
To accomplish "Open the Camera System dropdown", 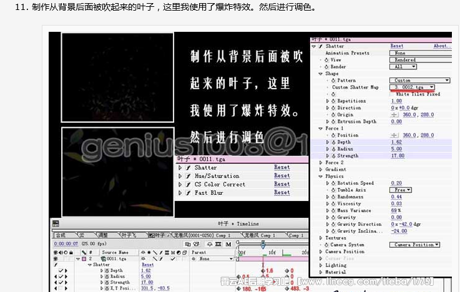I will (414, 245).
